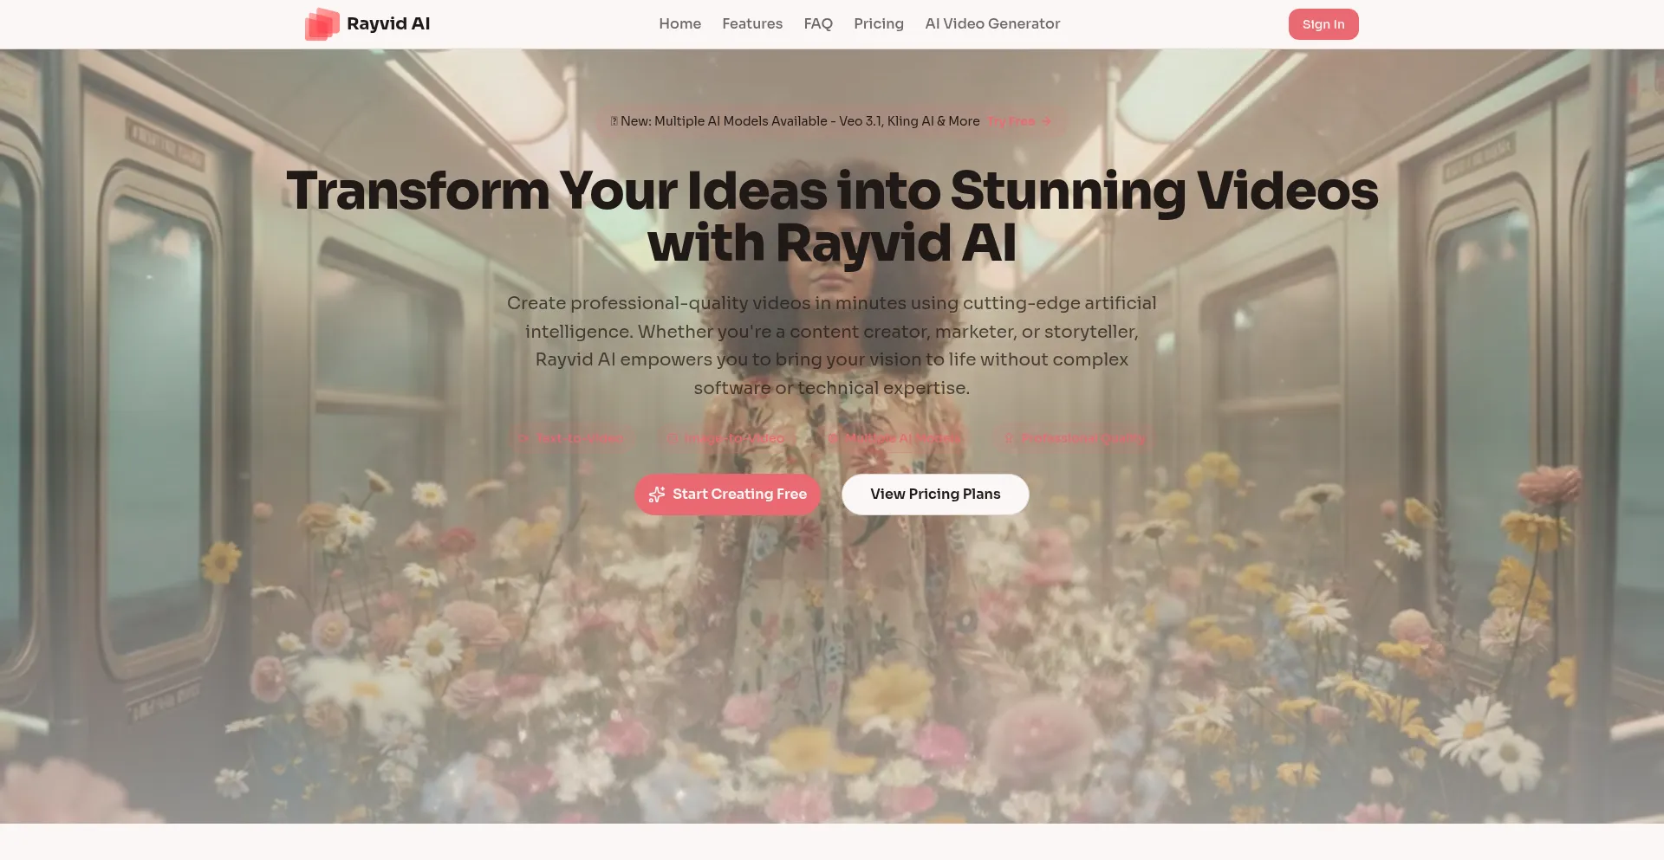1664x860 pixels.
Task: Click the sparkle icon on Start Creating Free
Action: 657,495
